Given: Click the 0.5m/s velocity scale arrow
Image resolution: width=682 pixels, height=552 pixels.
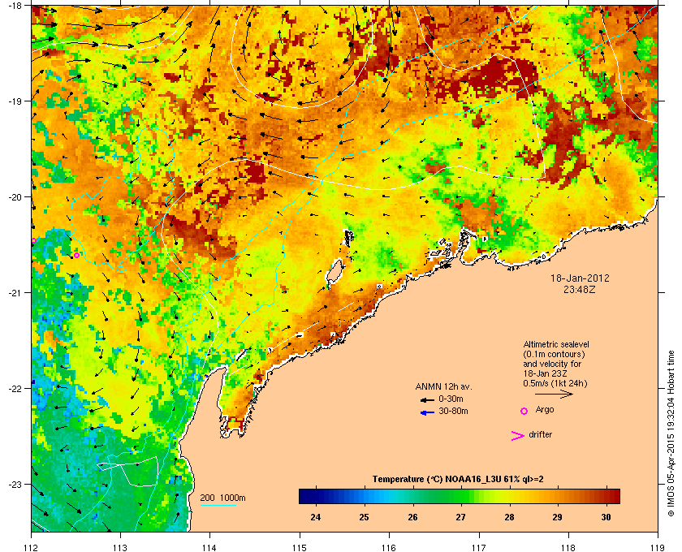Looking at the screenshot, I should click(x=554, y=394).
